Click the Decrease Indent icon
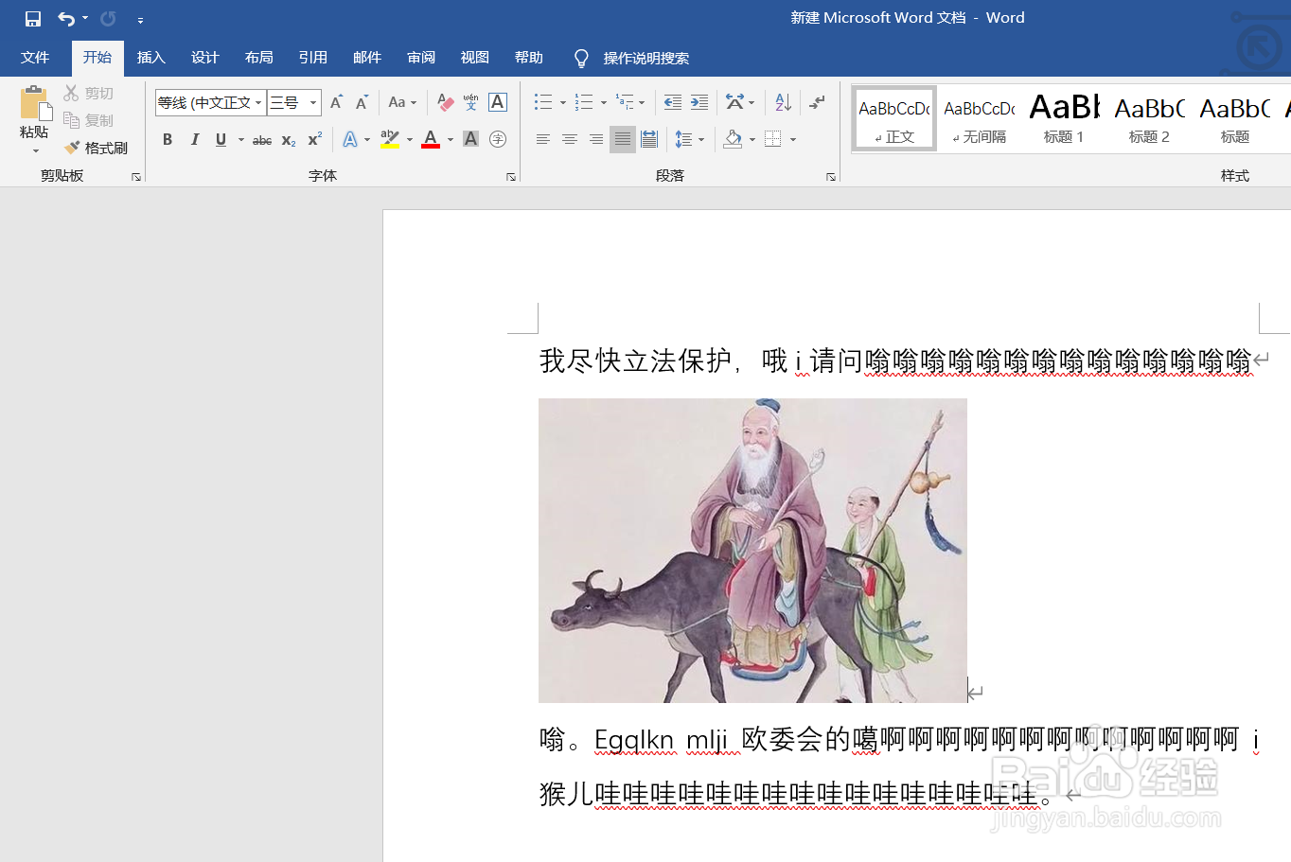This screenshot has height=862, width=1291. (x=673, y=102)
